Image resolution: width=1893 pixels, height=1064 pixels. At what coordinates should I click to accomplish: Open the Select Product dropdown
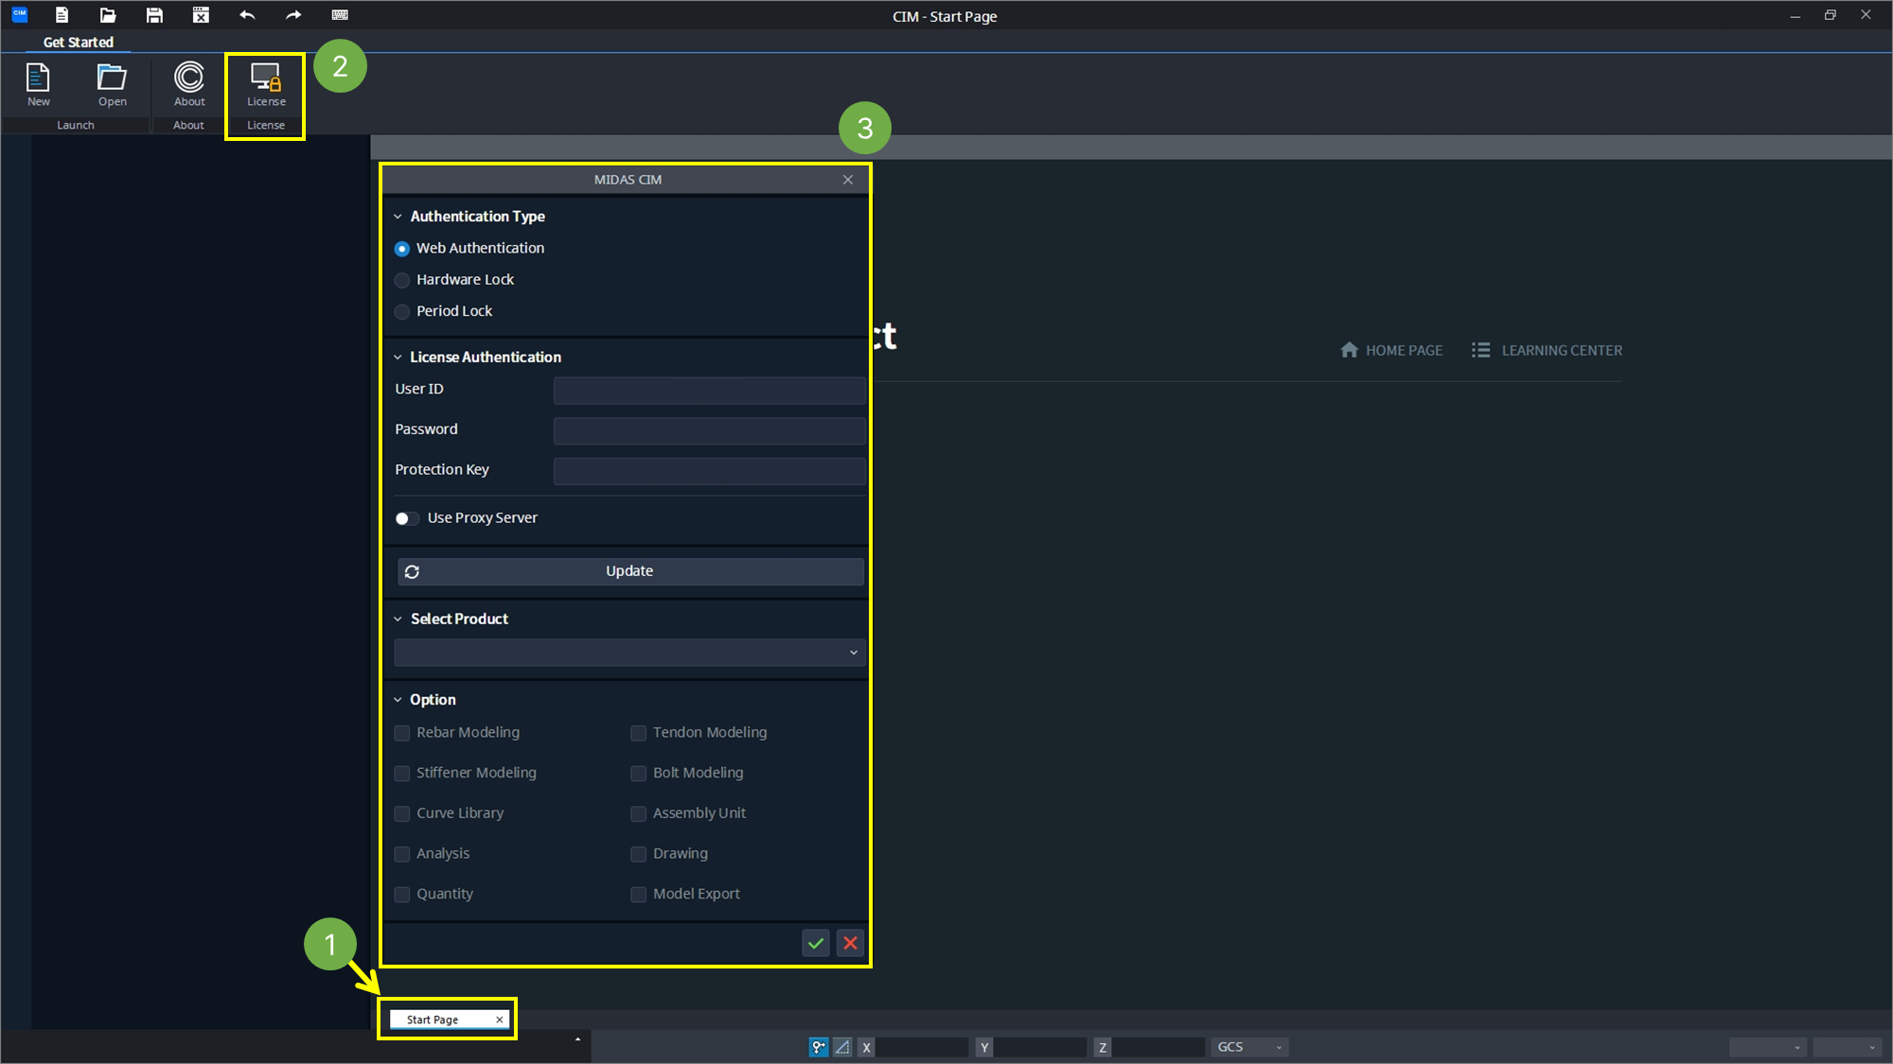629,653
